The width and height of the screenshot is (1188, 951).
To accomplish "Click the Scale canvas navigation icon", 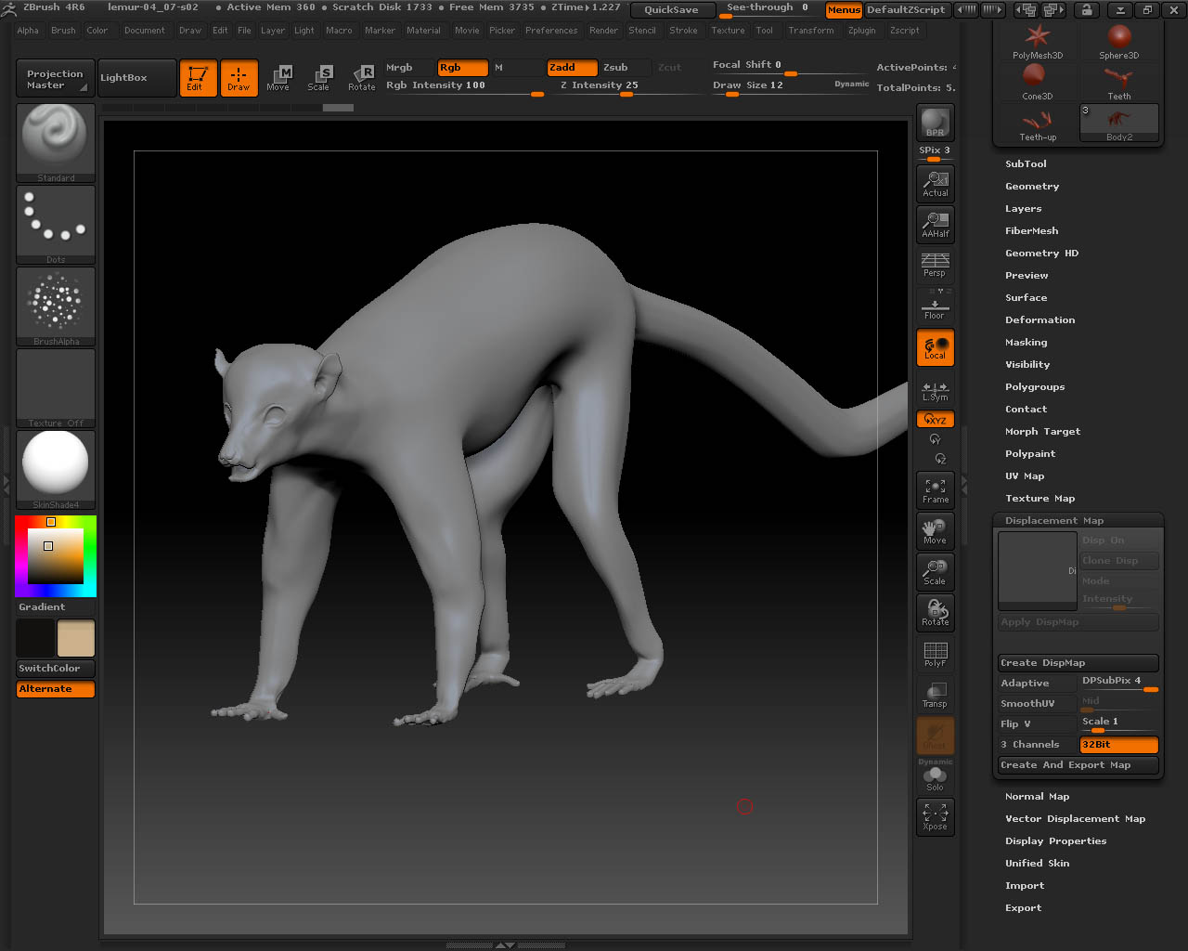I will click(935, 571).
